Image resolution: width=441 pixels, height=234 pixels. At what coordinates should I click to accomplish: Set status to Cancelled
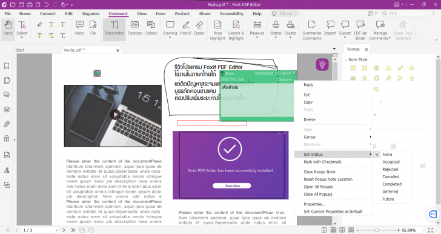[393, 176]
